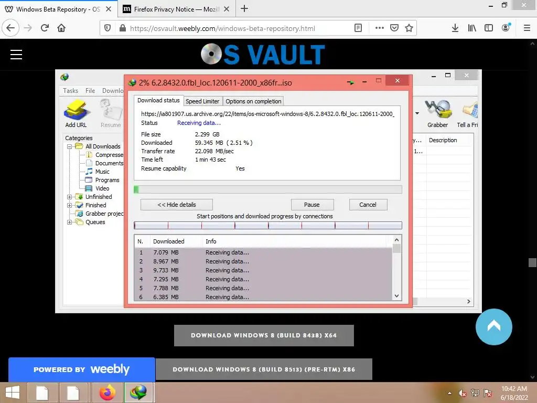
Task: Collapse All Downloads tree node
Action: tap(70, 147)
